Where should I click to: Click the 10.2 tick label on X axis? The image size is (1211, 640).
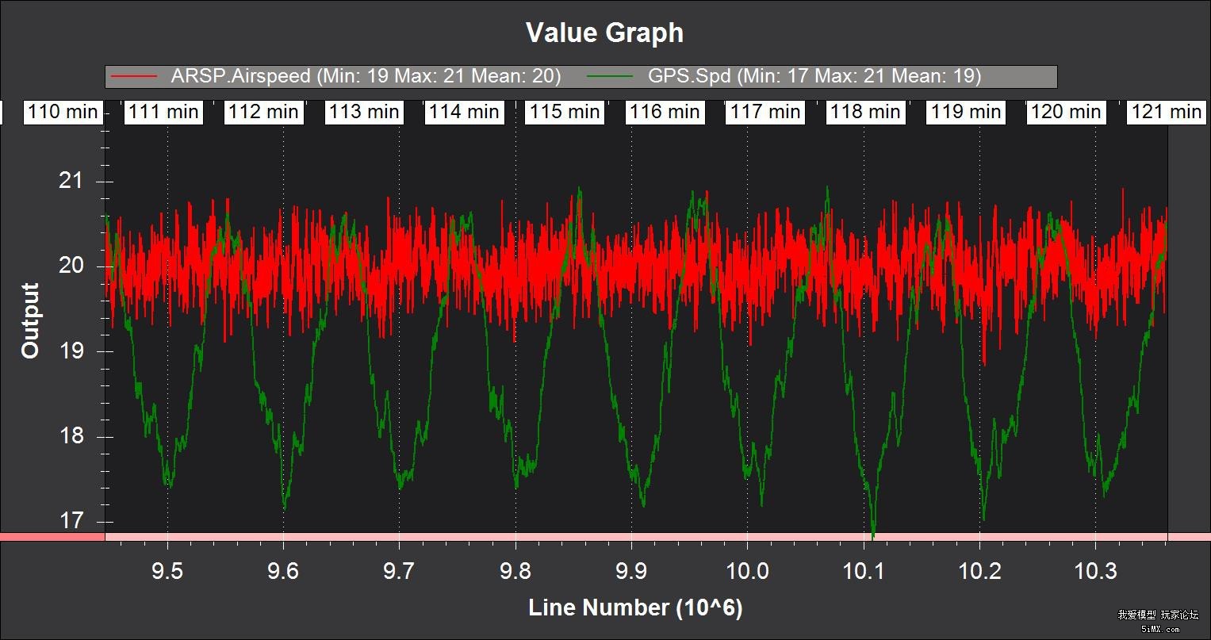tap(979, 570)
